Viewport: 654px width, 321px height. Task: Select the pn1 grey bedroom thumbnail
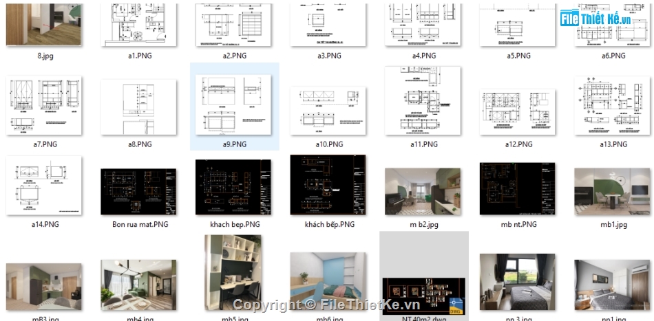click(x=612, y=285)
